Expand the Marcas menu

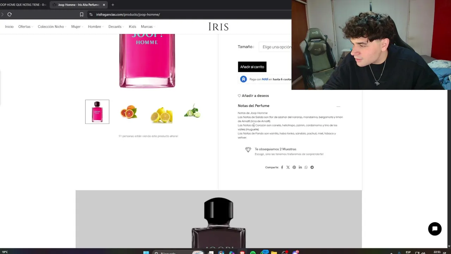(x=147, y=27)
